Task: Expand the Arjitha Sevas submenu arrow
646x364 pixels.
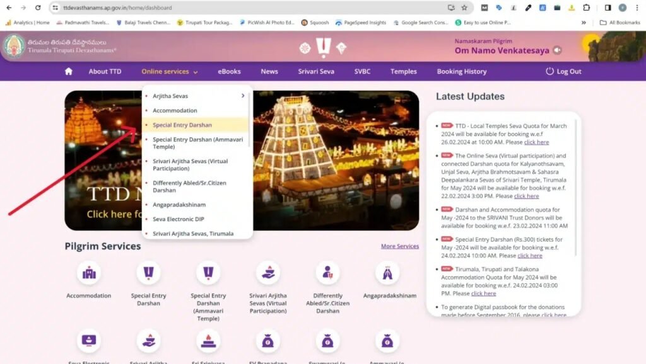Action: coord(243,96)
